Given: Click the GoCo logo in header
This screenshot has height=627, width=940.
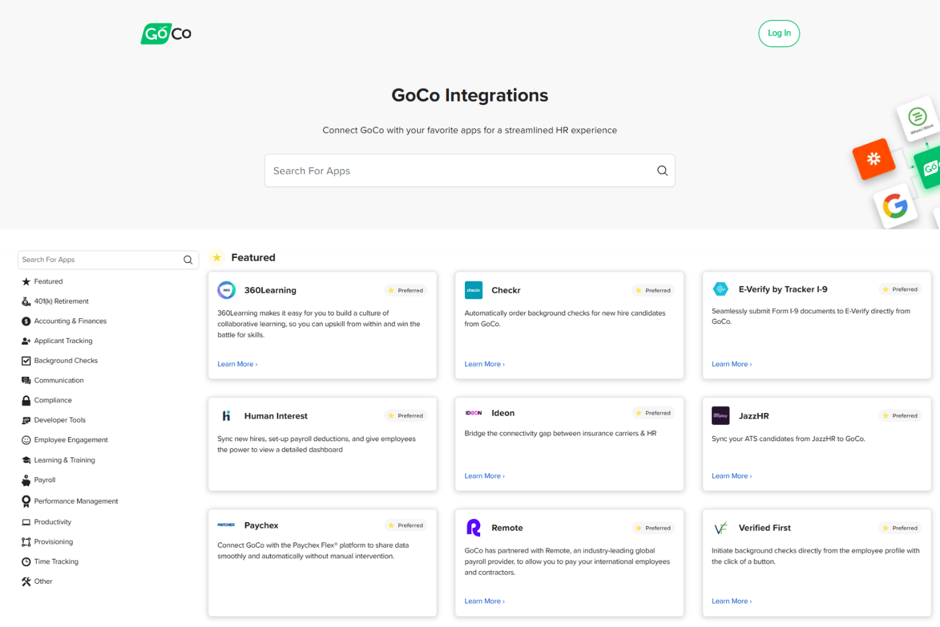Looking at the screenshot, I should coord(166,34).
